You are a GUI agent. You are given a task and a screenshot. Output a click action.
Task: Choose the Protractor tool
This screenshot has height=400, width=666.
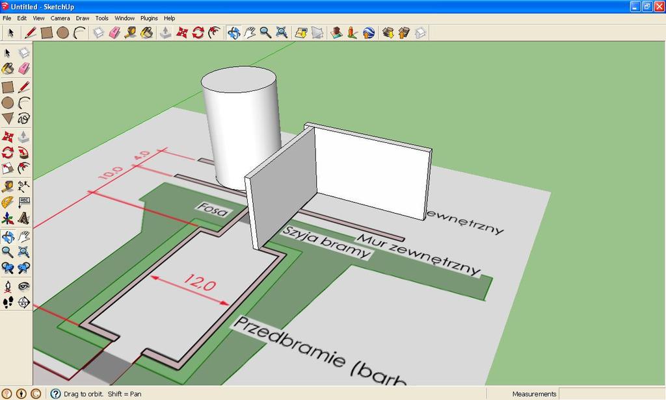click(x=8, y=202)
